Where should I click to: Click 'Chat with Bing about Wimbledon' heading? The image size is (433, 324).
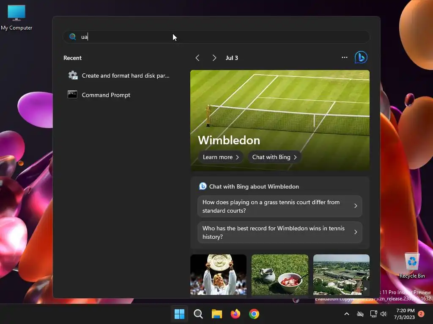pyautogui.click(x=254, y=186)
